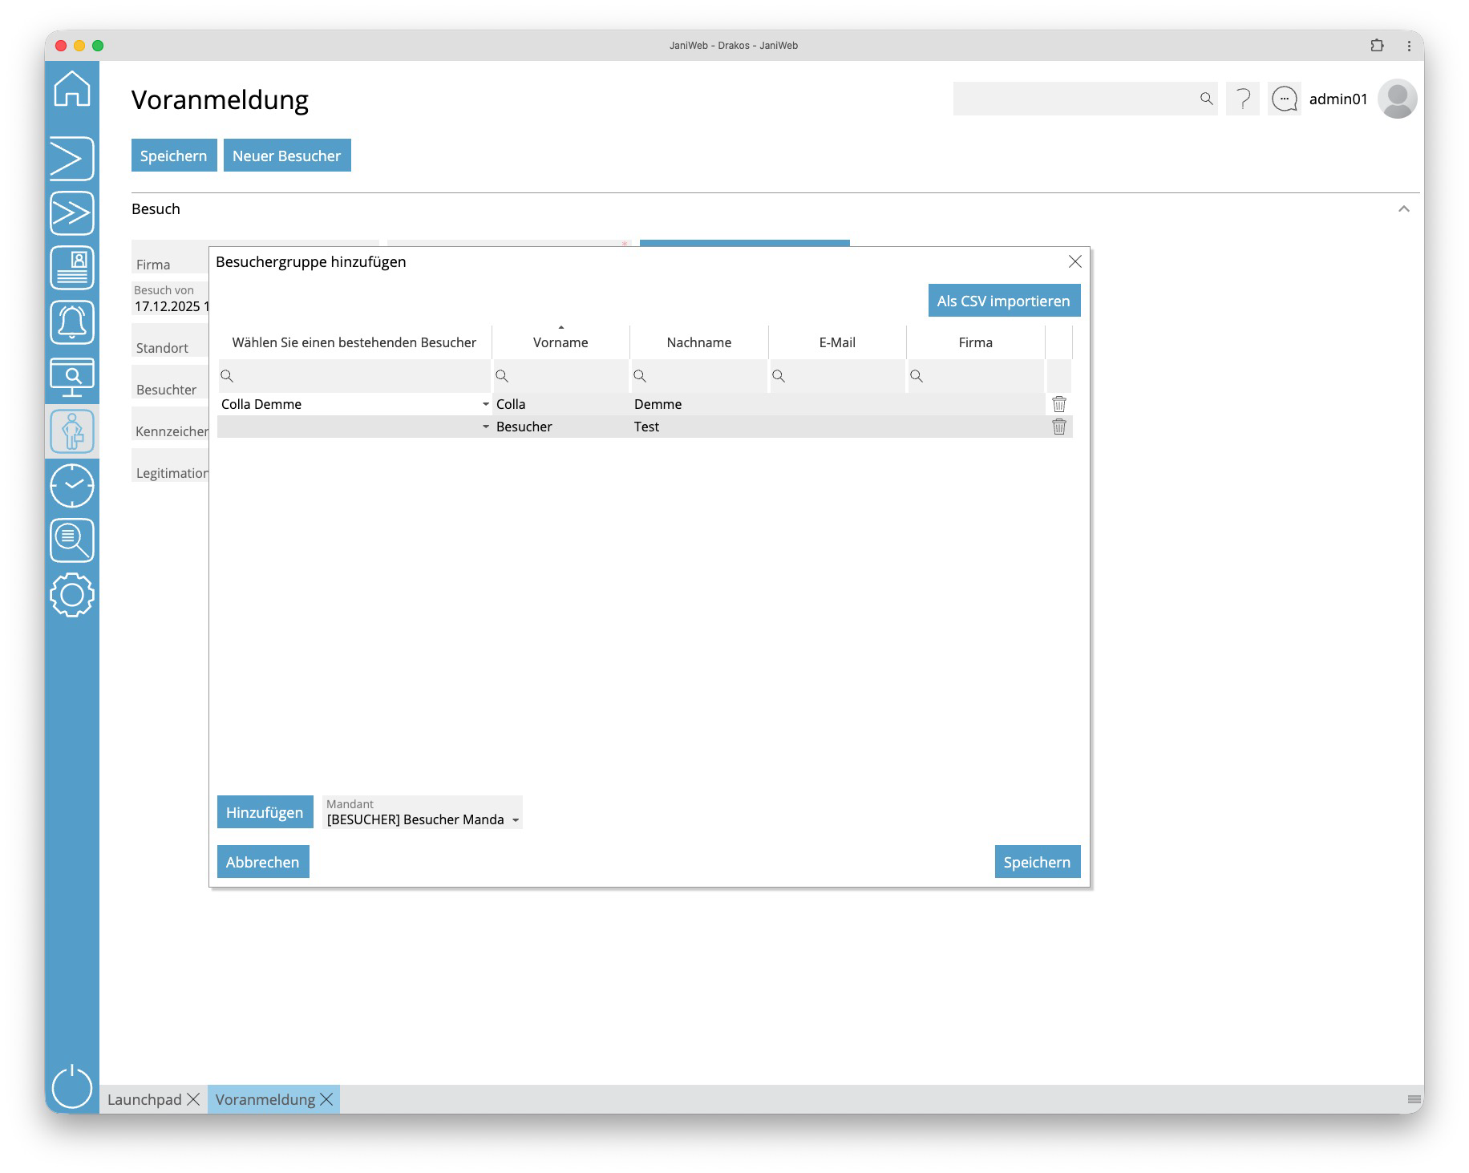Switch to the Launchpad tab
The image size is (1469, 1173).
click(x=144, y=1099)
